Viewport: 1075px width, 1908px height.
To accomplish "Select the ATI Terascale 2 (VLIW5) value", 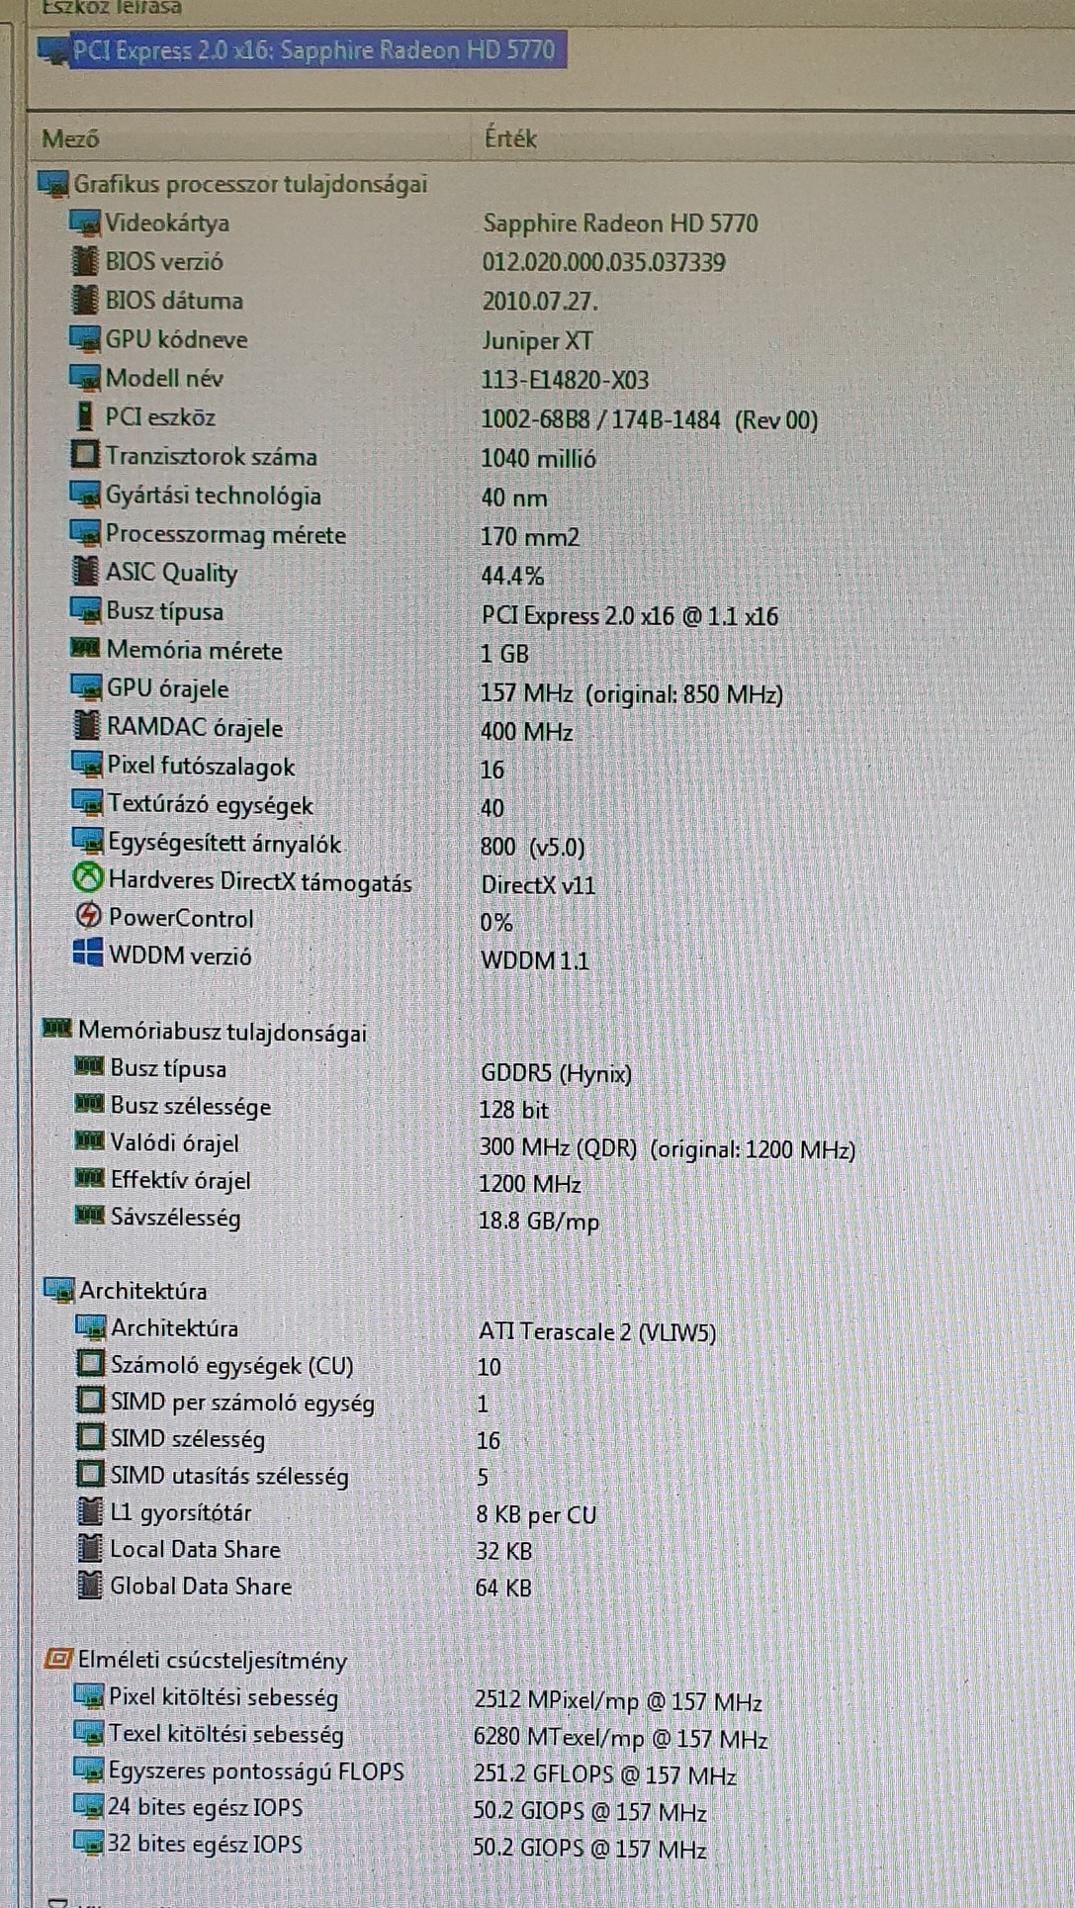I will (597, 1332).
